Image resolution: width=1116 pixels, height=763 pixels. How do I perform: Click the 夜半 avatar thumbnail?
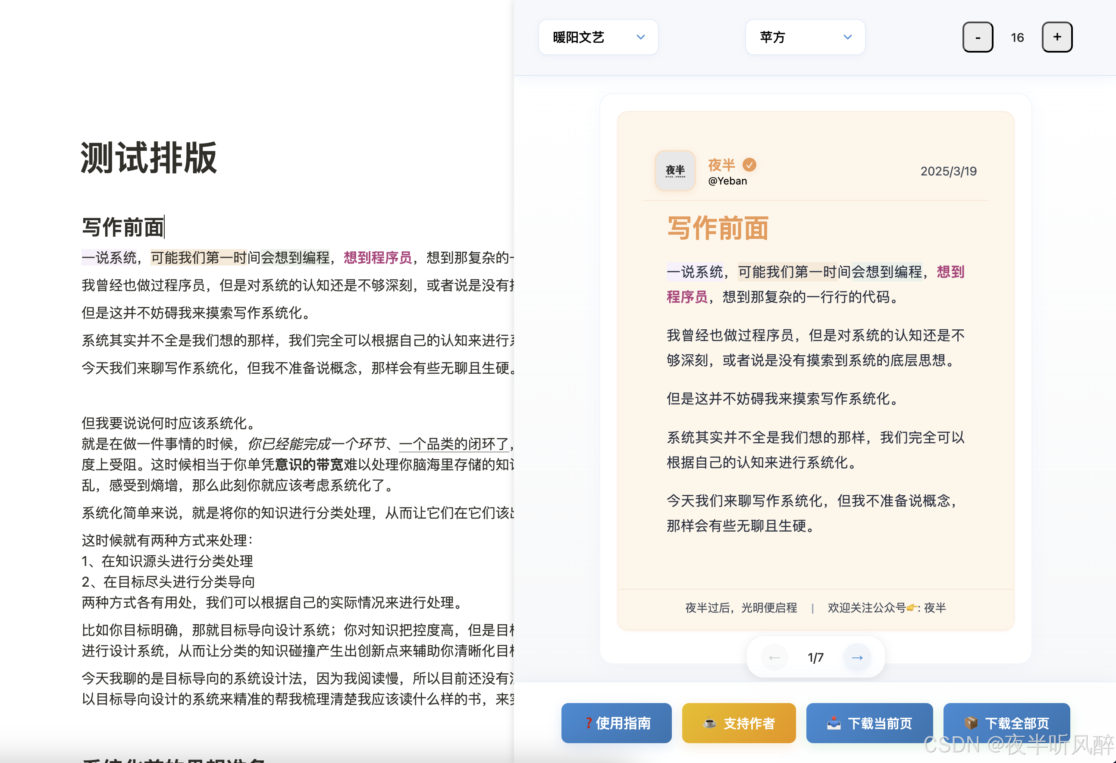click(x=675, y=170)
